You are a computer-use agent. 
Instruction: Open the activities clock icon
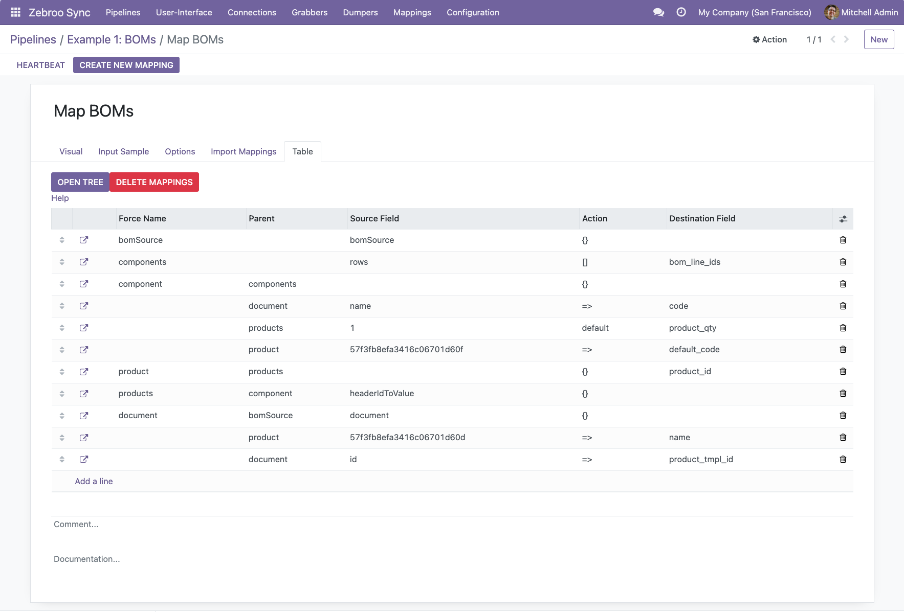(x=681, y=12)
